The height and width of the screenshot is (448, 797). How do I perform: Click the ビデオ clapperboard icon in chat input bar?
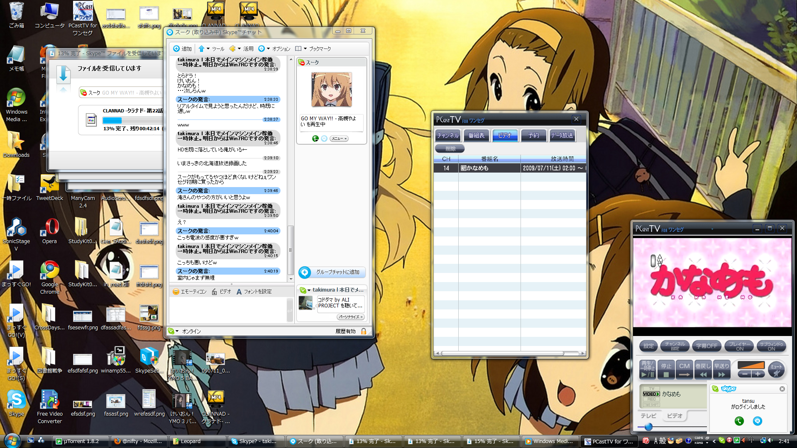pyautogui.click(x=214, y=292)
